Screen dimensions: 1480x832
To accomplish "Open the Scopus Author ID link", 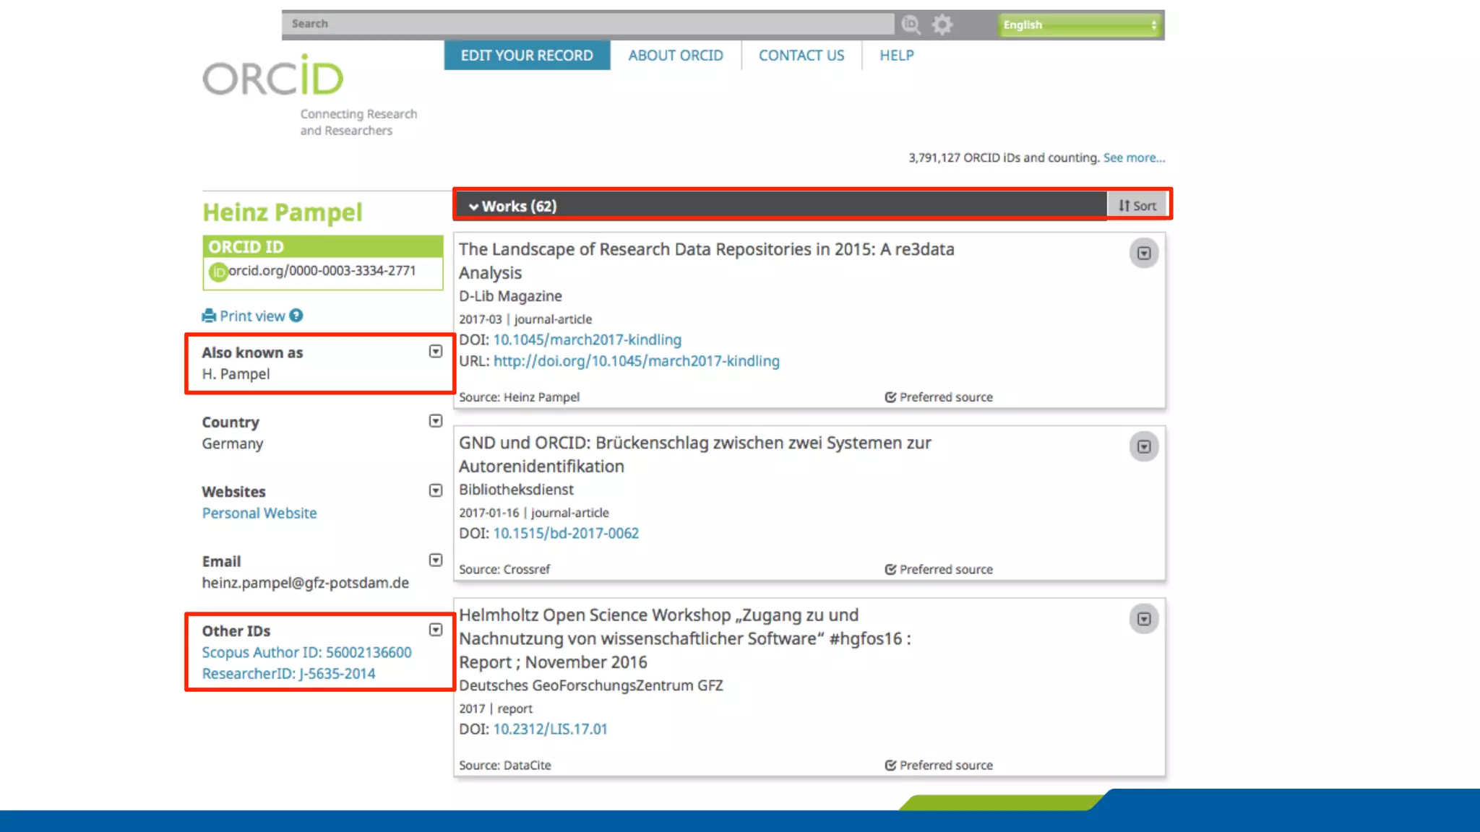I will click(x=306, y=652).
